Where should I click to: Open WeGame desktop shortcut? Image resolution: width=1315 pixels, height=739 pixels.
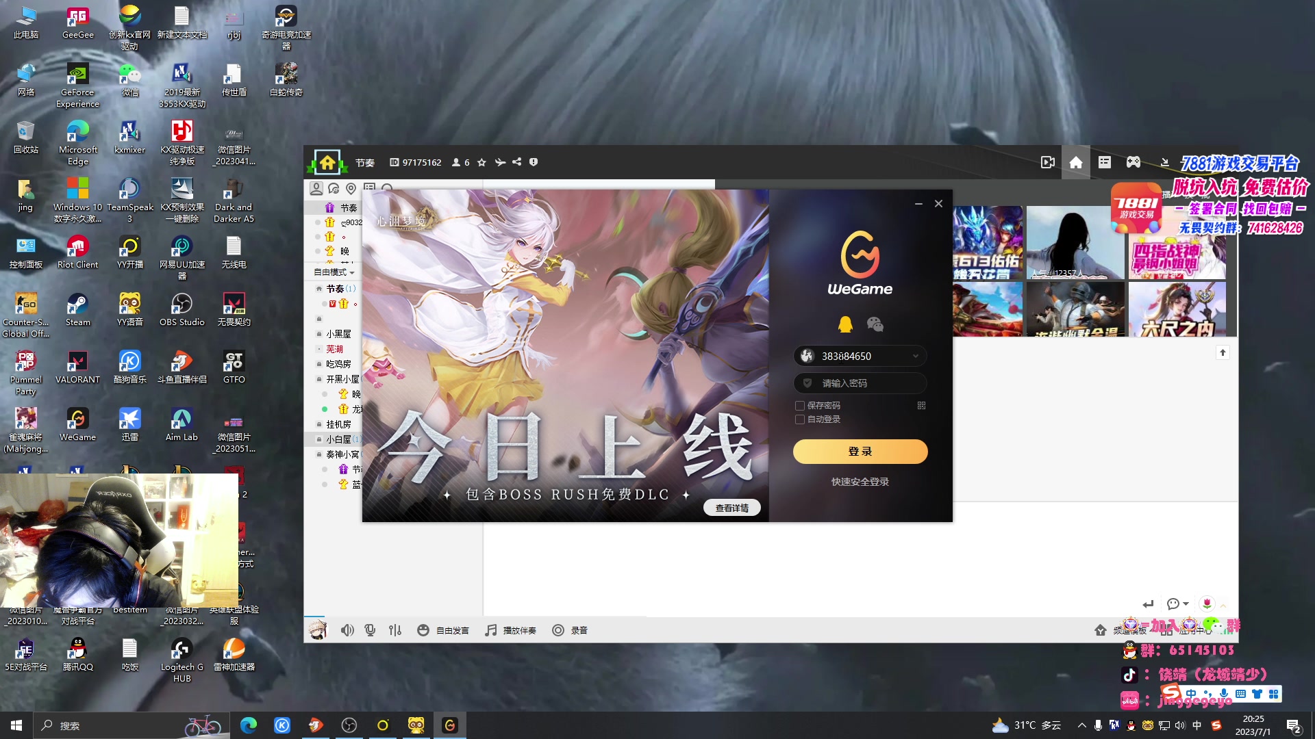coord(77,425)
